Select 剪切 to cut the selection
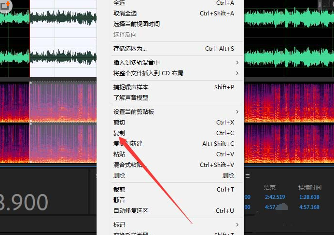Screen dimensions: 334x235 click(x=119, y=123)
